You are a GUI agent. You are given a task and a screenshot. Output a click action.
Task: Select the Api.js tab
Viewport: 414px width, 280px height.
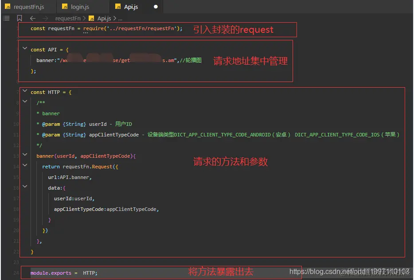[131, 7]
